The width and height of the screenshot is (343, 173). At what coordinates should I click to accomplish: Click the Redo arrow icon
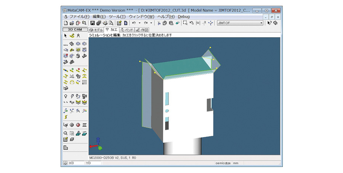click(x=146, y=23)
